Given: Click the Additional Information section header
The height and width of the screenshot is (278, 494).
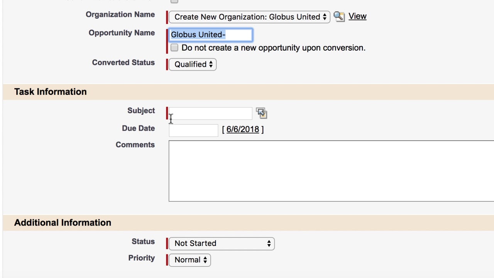Looking at the screenshot, I should 63,223.
